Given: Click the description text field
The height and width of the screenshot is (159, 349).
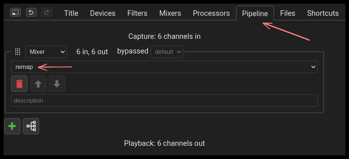Looking at the screenshot, I should [x=164, y=100].
